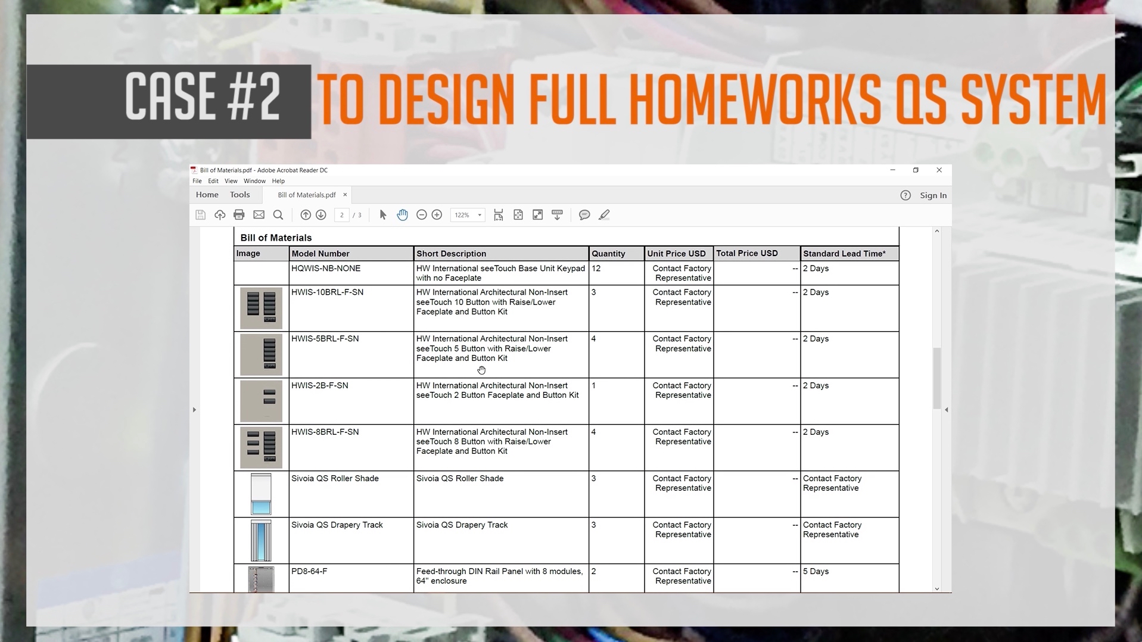Click the HQWIS-NB-NONE model number cell
Screen dimensions: 1142x642
click(x=351, y=273)
